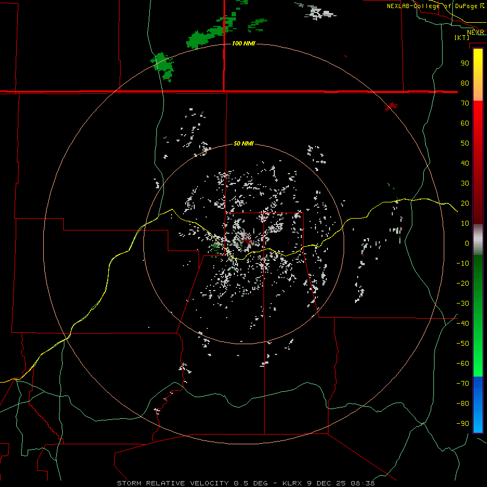Viewport: 487px width, 487px height.
Task: Click the KLRX station ID in caption
Action: 293,483
